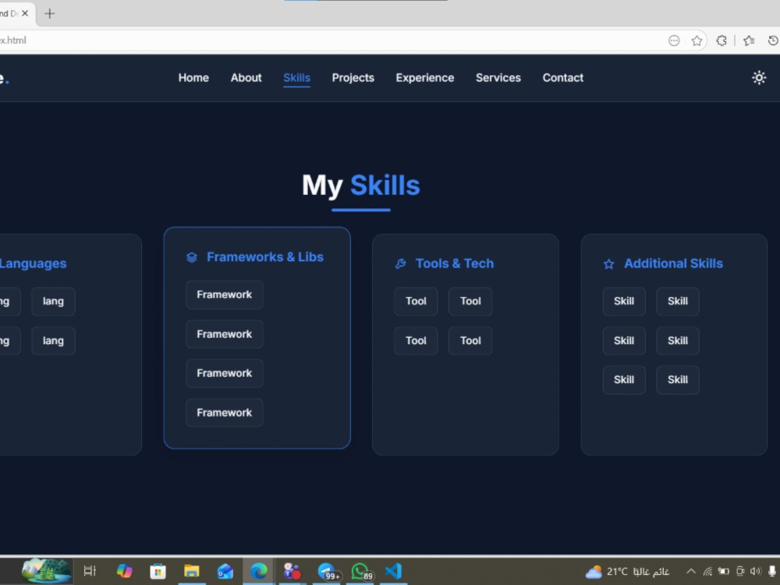Viewport: 780px width, 585px height.
Task: Open the browser Extensions puzzle icon
Action: 721,41
